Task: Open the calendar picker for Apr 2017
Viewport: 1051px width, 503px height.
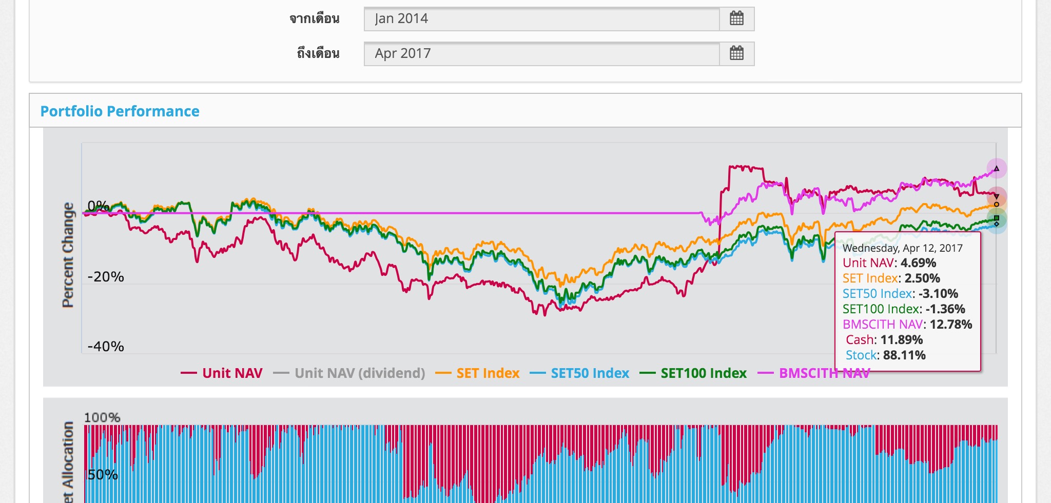Action: coord(736,53)
